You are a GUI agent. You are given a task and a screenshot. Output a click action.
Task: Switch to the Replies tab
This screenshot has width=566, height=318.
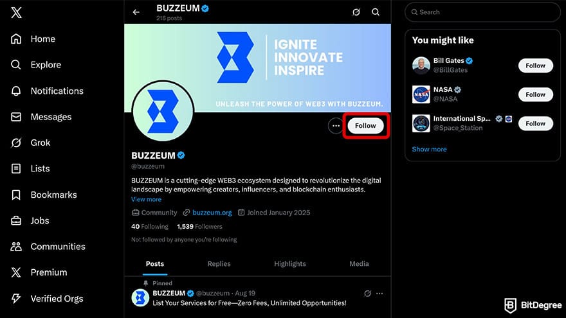coord(219,264)
